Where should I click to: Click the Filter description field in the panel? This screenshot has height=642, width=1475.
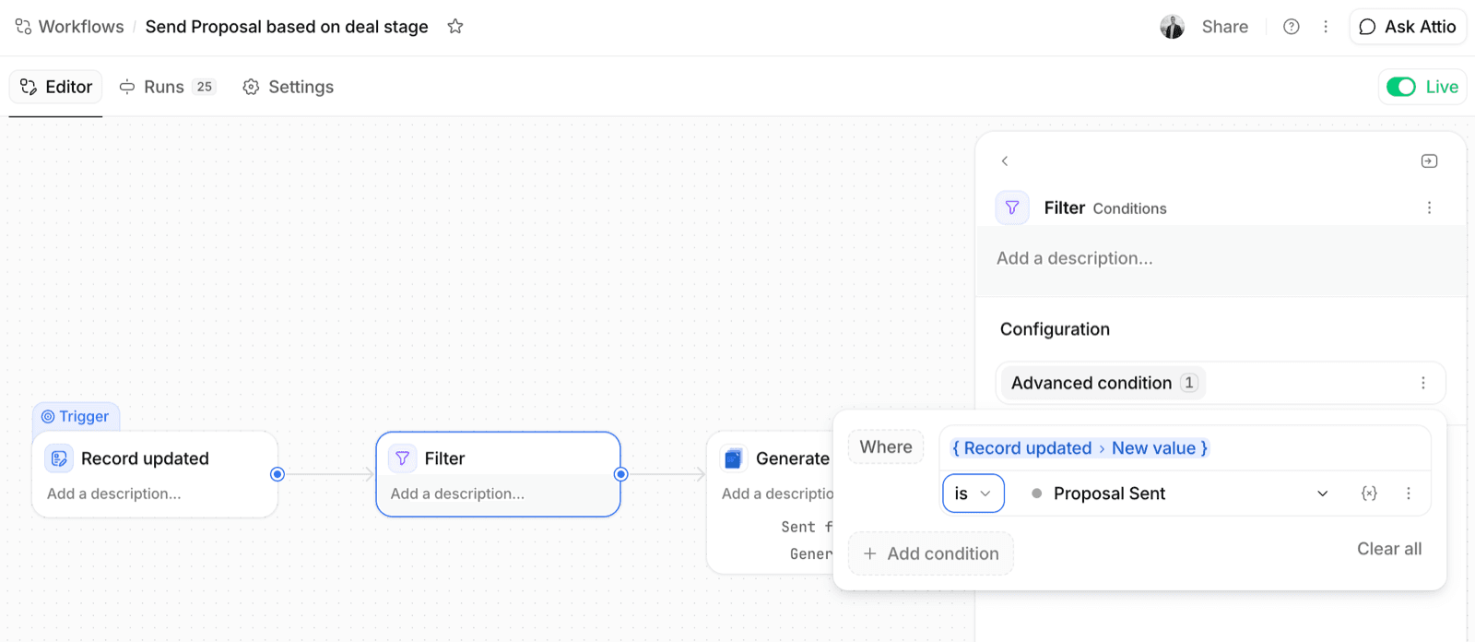[x=1221, y=258]
